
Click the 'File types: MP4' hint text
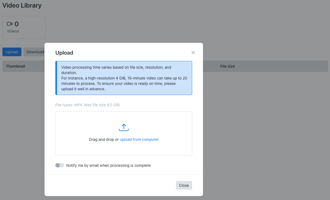(88, 105)
